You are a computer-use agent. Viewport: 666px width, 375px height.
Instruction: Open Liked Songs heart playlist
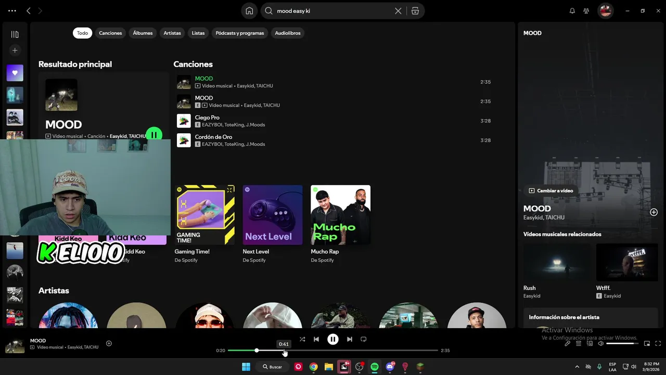point(15,73)
